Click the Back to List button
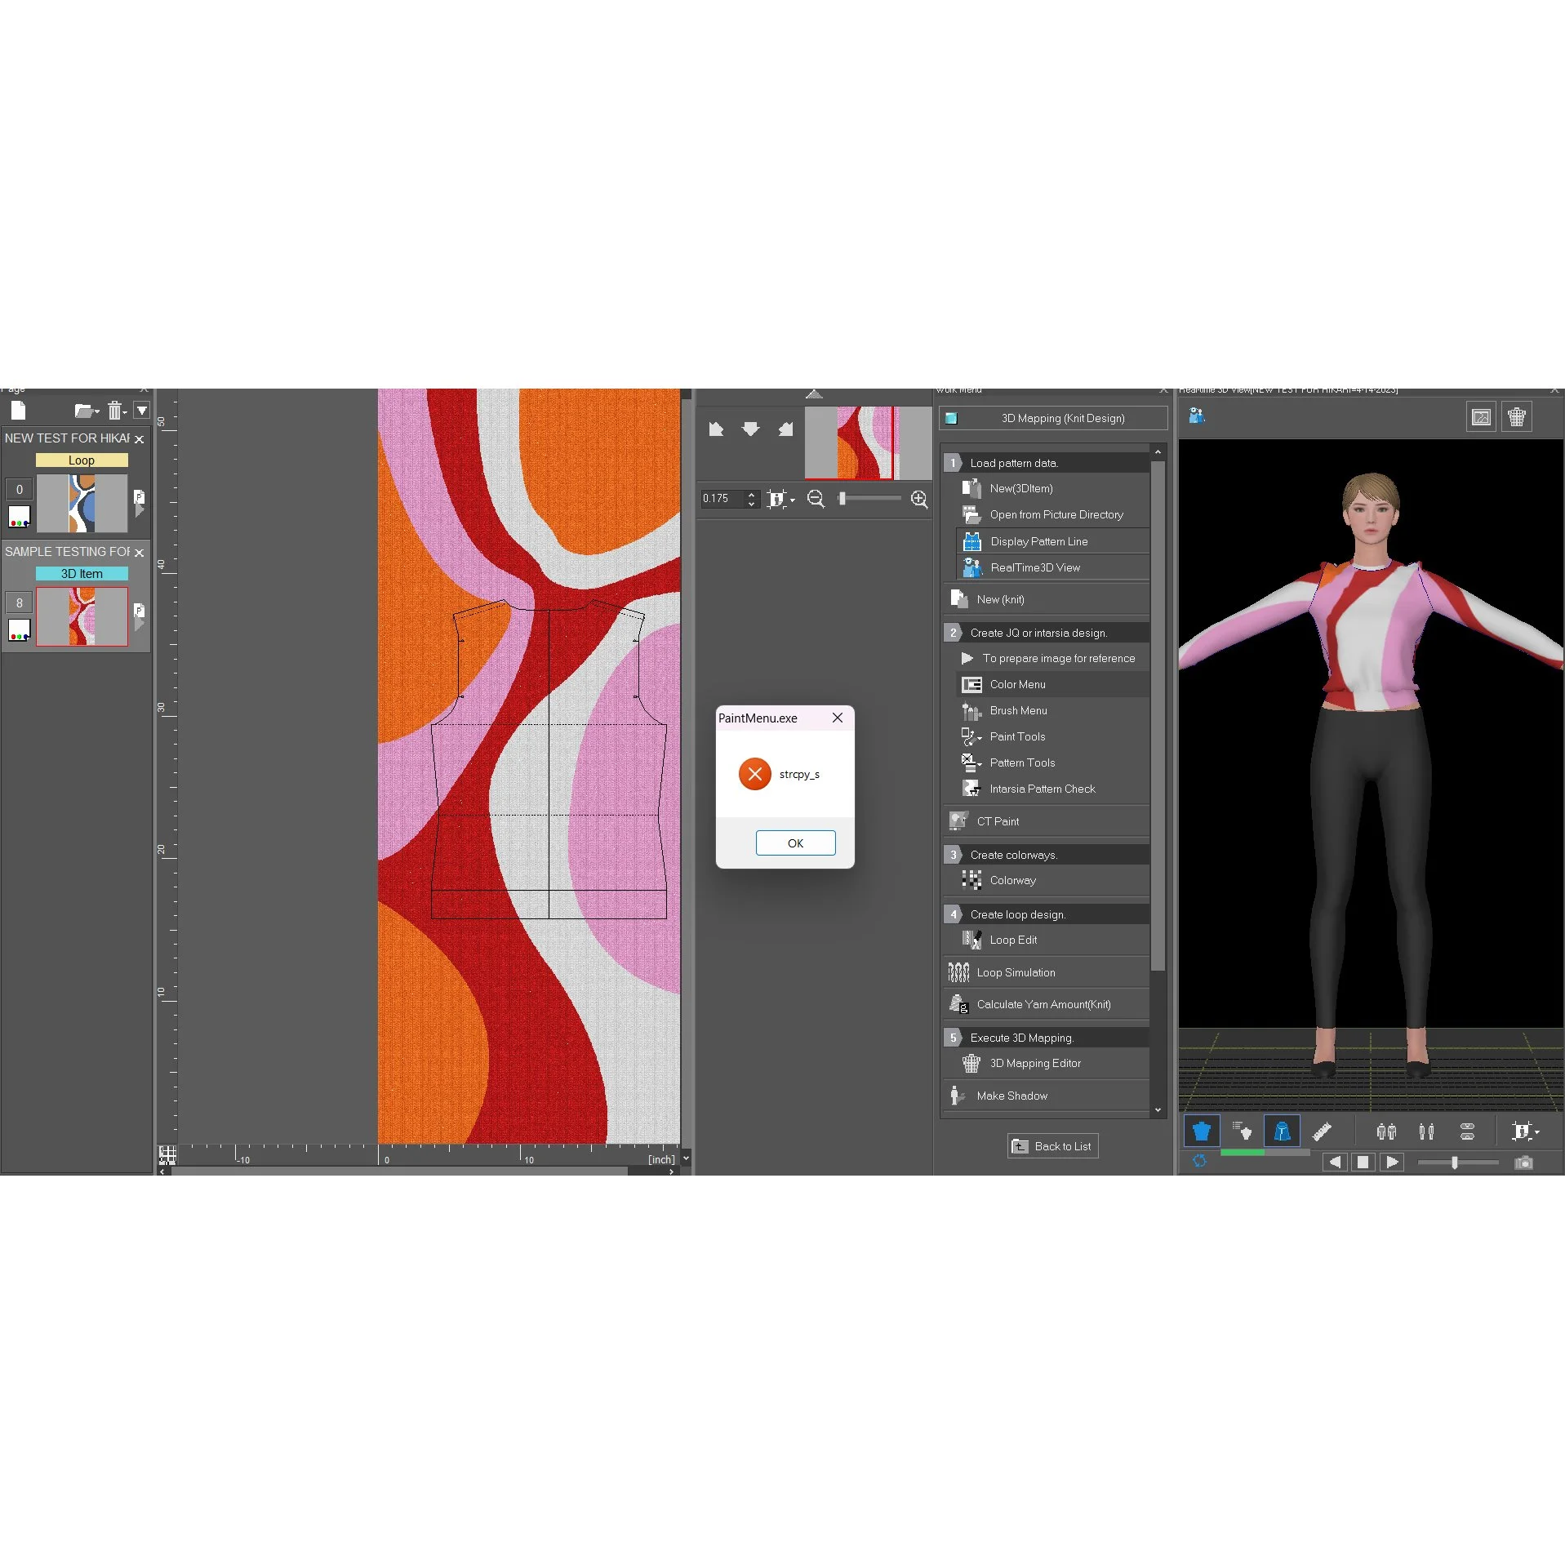Screen dimensions: 1565x1565 1052,1146
